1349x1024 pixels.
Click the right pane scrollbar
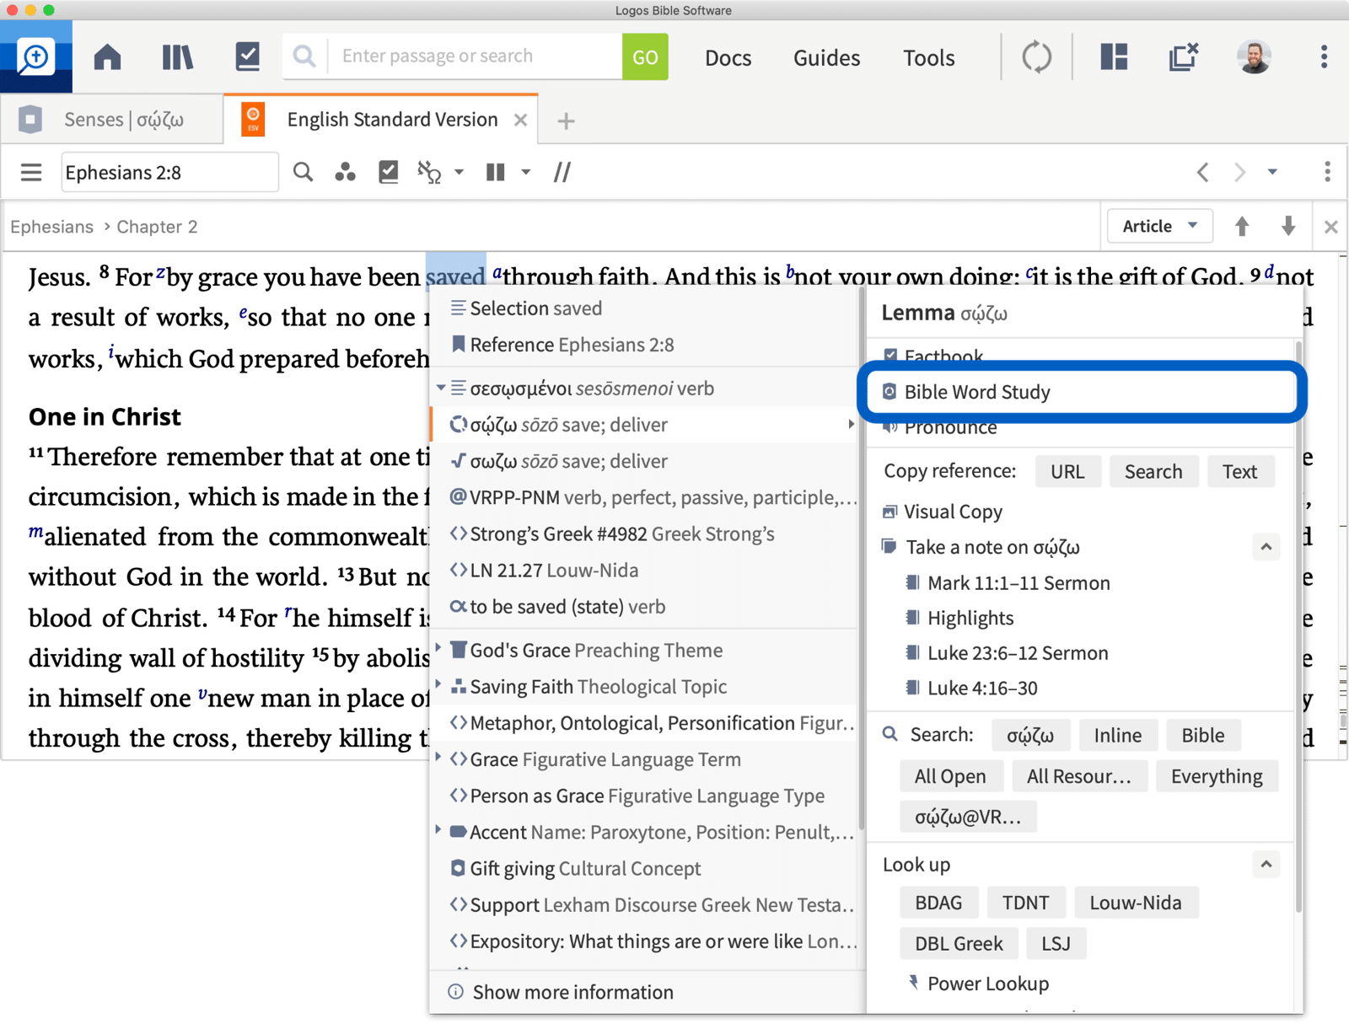click(x=1298, y=627)
